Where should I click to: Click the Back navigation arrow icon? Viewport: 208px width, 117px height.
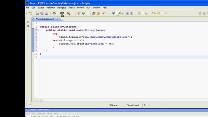(x=159, y=13)
